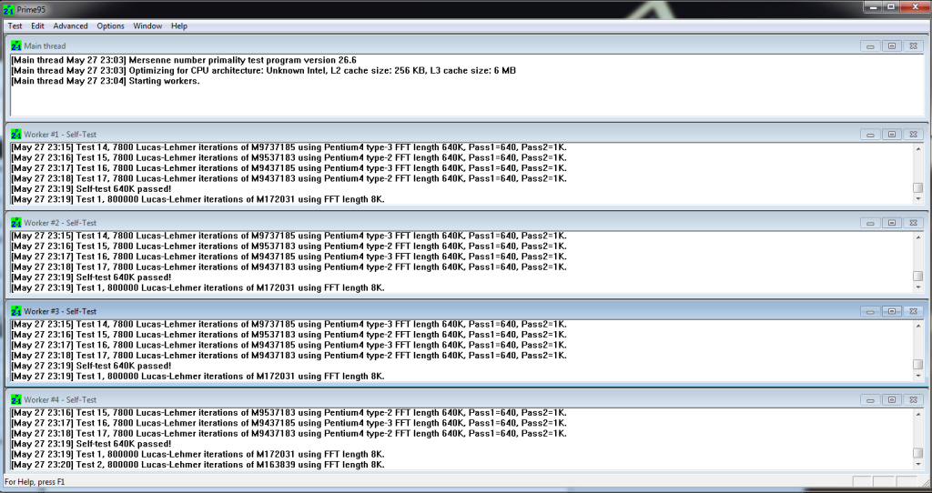The image size is (932, 493).
Task: Click the Worker #4 window icon
Action: [x=15, y=399]
